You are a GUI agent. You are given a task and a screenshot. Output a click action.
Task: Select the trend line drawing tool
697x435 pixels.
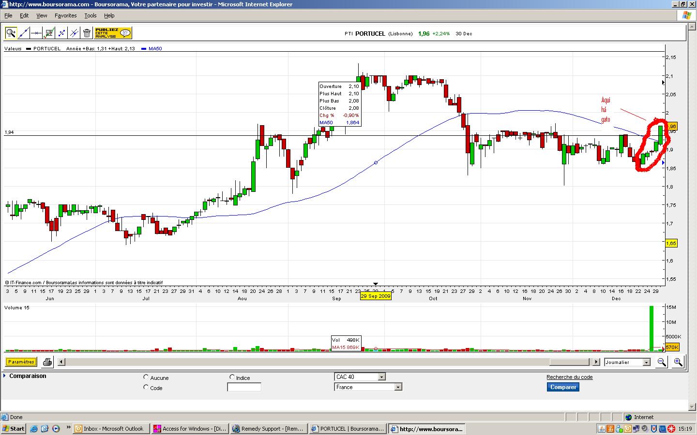(x=24, y=33)
